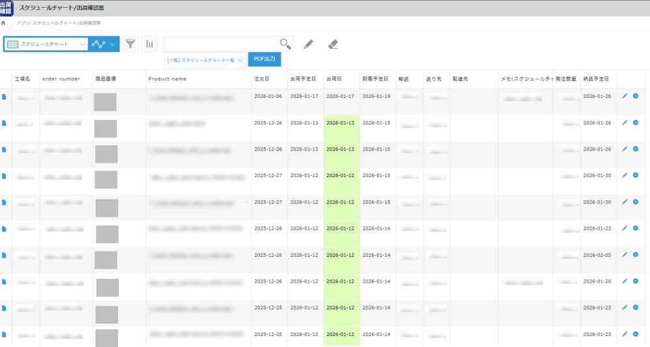Click the pencil icon in the toolbar
The height and width of the screenshot is (347, 650).
308,44
